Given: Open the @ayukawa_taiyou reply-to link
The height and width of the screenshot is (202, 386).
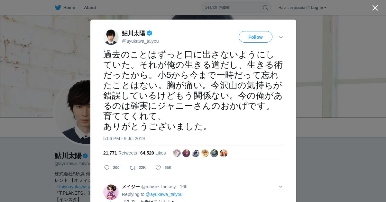Looking at the screenshot, I should (164, 194).
